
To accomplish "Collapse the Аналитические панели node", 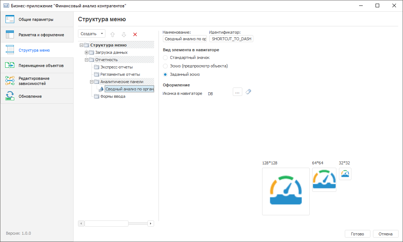I will 92,82.
